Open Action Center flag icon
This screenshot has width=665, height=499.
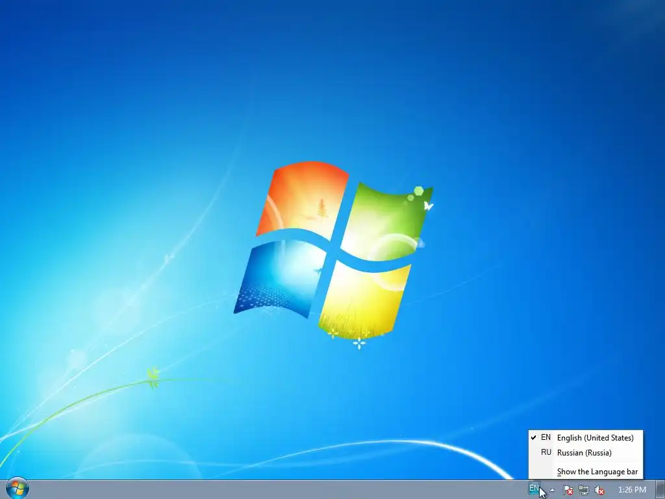pyautogui.click(x=568, y=490)
